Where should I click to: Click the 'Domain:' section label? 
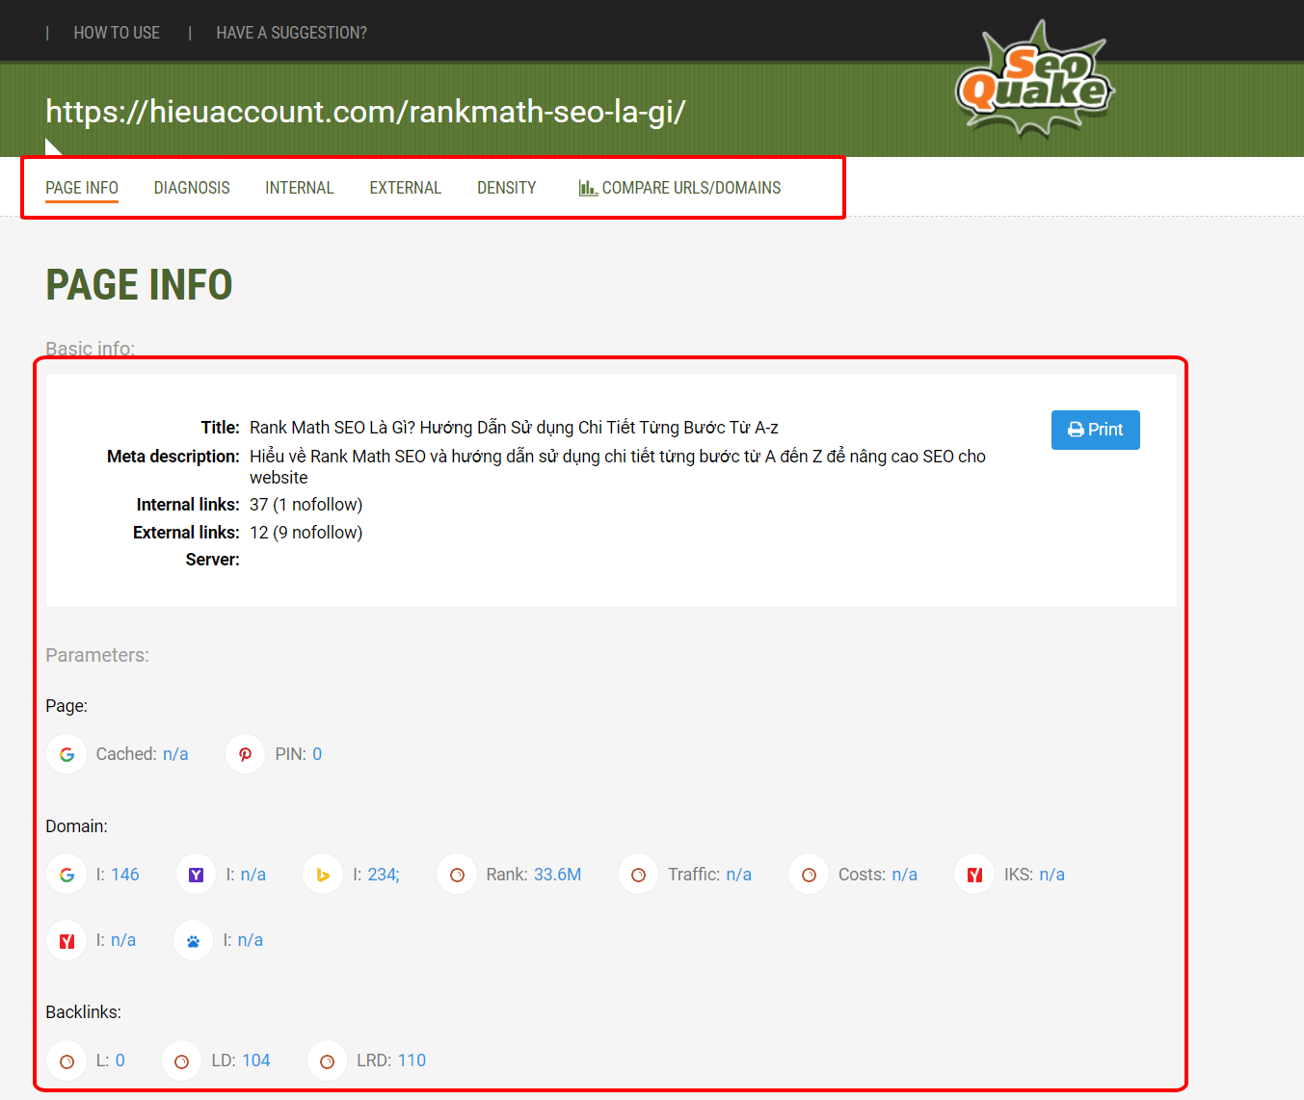coord(77,826)
